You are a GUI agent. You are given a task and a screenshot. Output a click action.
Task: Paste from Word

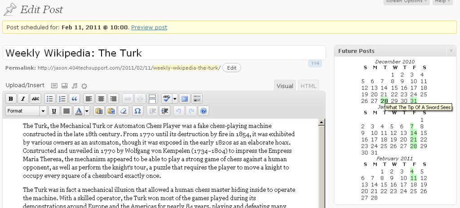coord(111,111)
